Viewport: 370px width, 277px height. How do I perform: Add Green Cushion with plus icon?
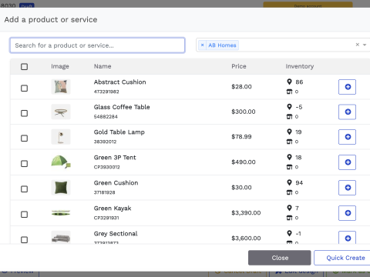point(347,188)
